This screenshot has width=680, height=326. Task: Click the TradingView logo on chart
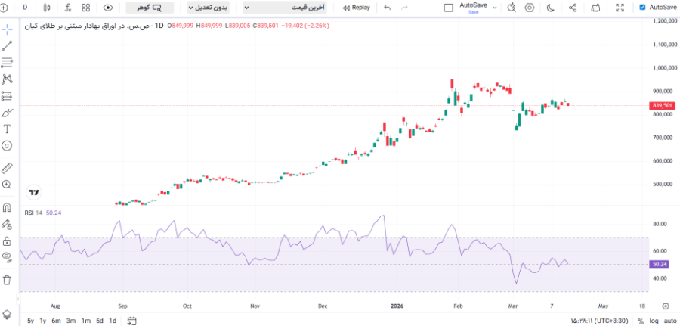tap(34, 192)
